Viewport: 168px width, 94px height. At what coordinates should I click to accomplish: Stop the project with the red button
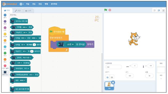pos(110,10)
